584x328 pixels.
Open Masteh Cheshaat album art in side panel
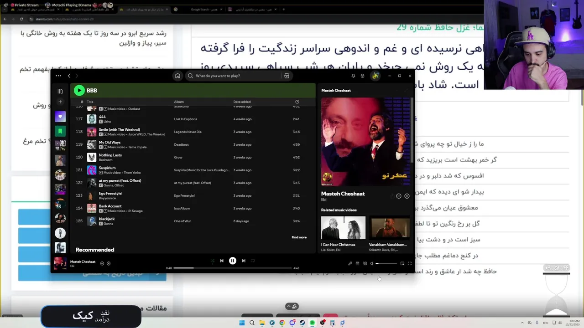pyautogui.click(x=365, y=142)
